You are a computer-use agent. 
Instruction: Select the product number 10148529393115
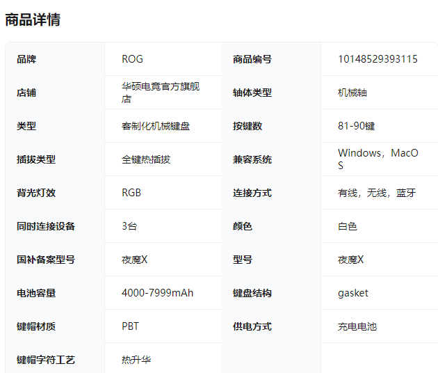(378, 59)
